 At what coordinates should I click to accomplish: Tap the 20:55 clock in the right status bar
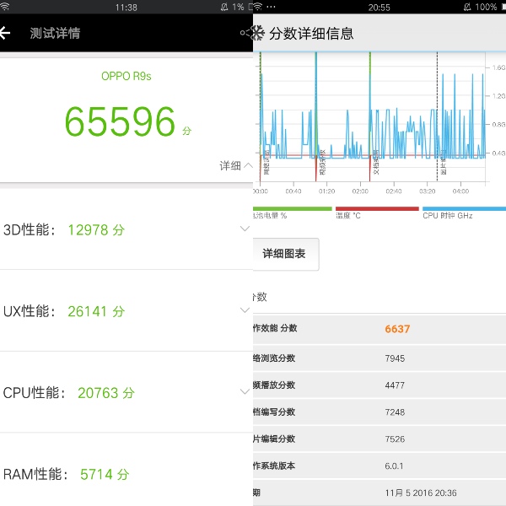379,7
